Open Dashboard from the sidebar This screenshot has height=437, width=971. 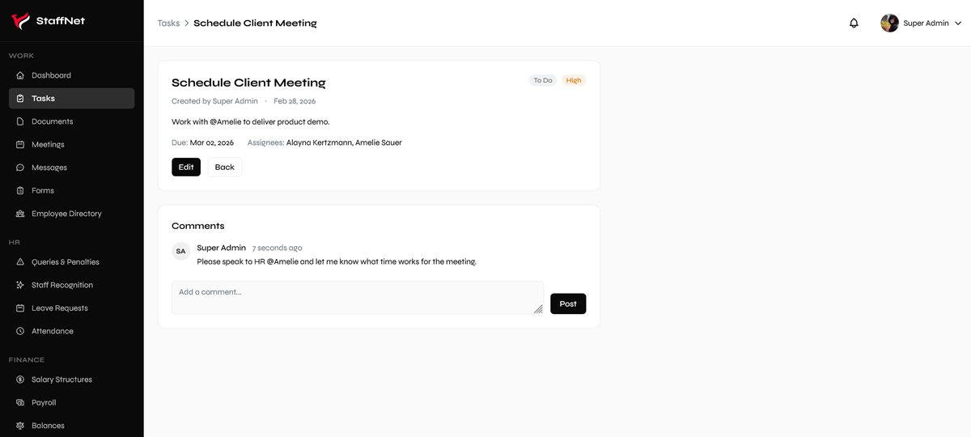click(x=72, y=75)
